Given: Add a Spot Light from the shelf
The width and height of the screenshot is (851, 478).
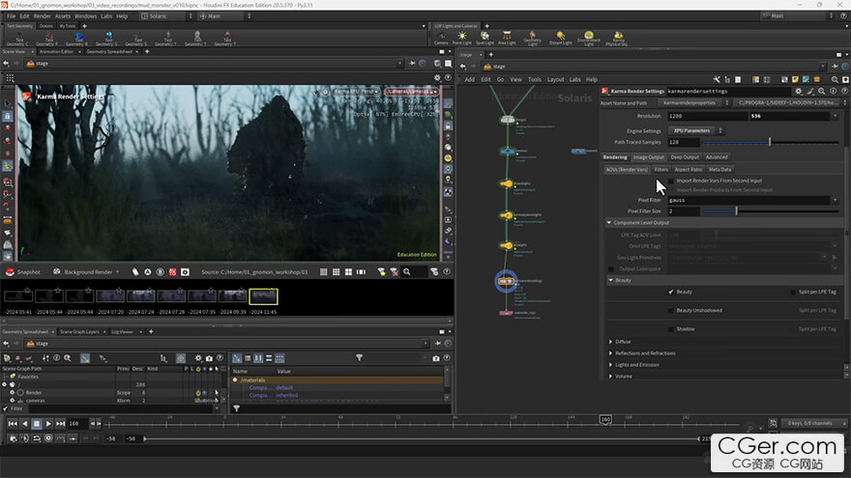Looking at the screenshot, I should [x=484, y=38].
